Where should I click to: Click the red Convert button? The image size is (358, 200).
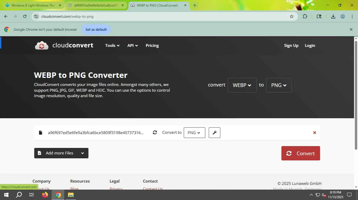301,153
